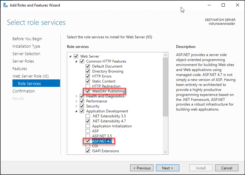Expand the Performance tree node
Screen dimensions: 245x175
(x=77, y=101)
